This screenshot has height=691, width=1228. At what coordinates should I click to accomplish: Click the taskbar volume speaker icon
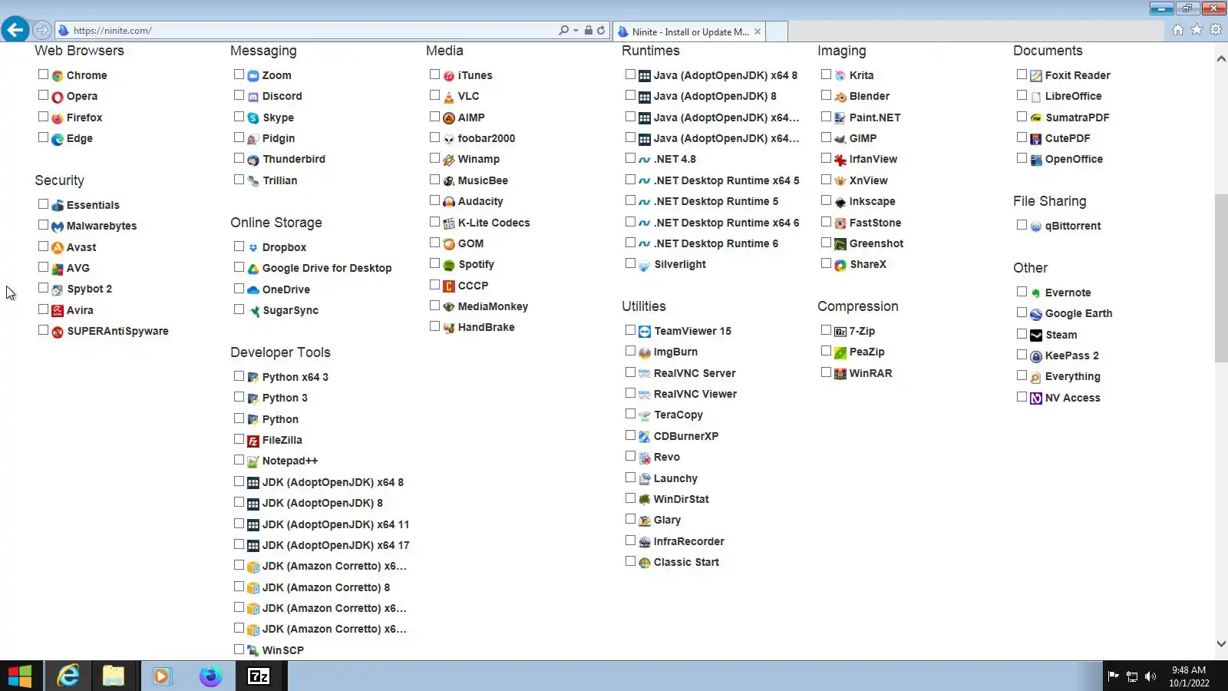(x=1150, y=676)
